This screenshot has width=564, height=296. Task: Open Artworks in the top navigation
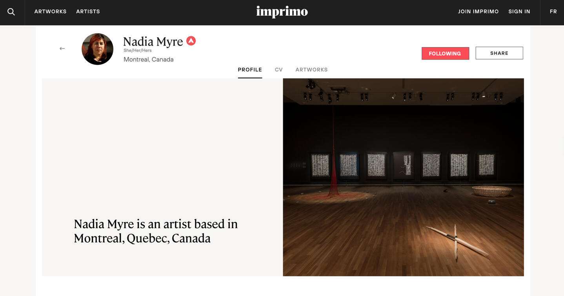coord(50,12)
